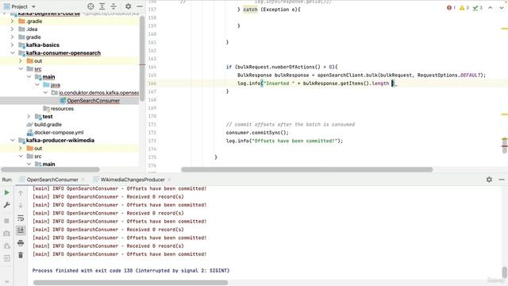
Task: Click the catch (Exception e) line
Action: 269,10
